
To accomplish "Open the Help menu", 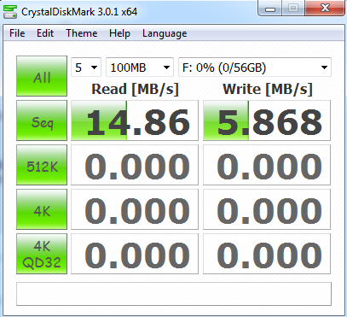I will coord(119,33).
